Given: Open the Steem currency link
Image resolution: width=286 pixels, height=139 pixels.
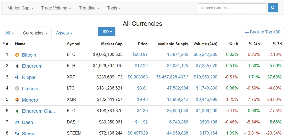Looking at the screenshot, I should click(29, 133).
